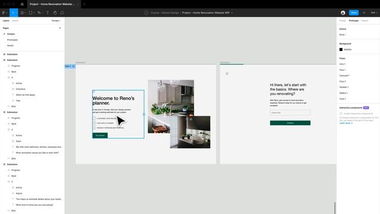380x214 pixels.
Task: Click the Postal code input field
Action: click(290, 112)
